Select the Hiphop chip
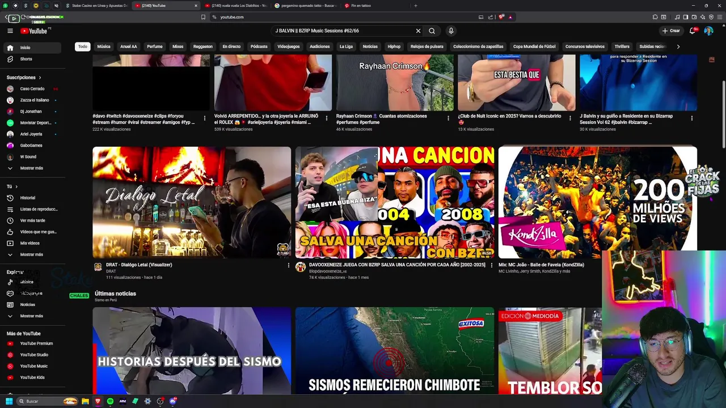This screenshot has width=726, height=408. coord(394,46)
